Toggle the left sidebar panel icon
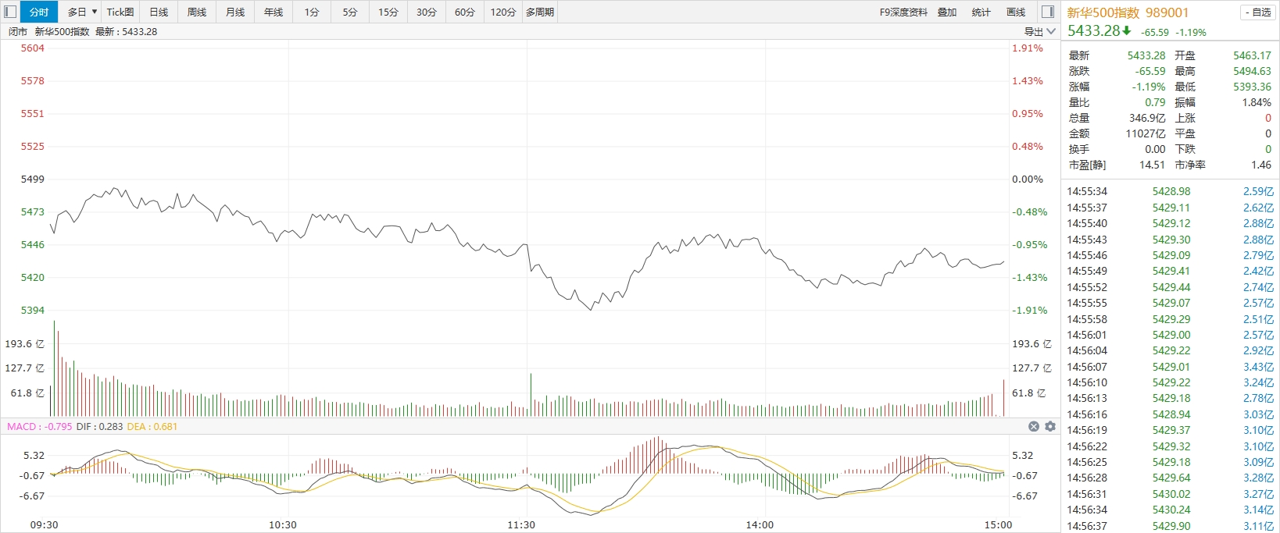The image size is (1280, 533). click(x=10, y=12)
